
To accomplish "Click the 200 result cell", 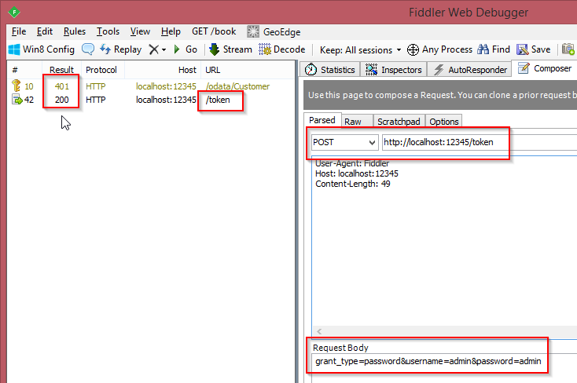I will click(x=62, y=100).
